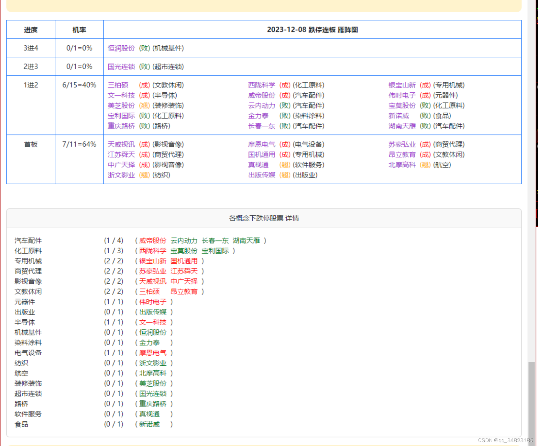The width and height of the screenshot is (538, 446).
Task: Click 伟时电子 in the 元器件 detail row
Action: (x=153, y=302)
